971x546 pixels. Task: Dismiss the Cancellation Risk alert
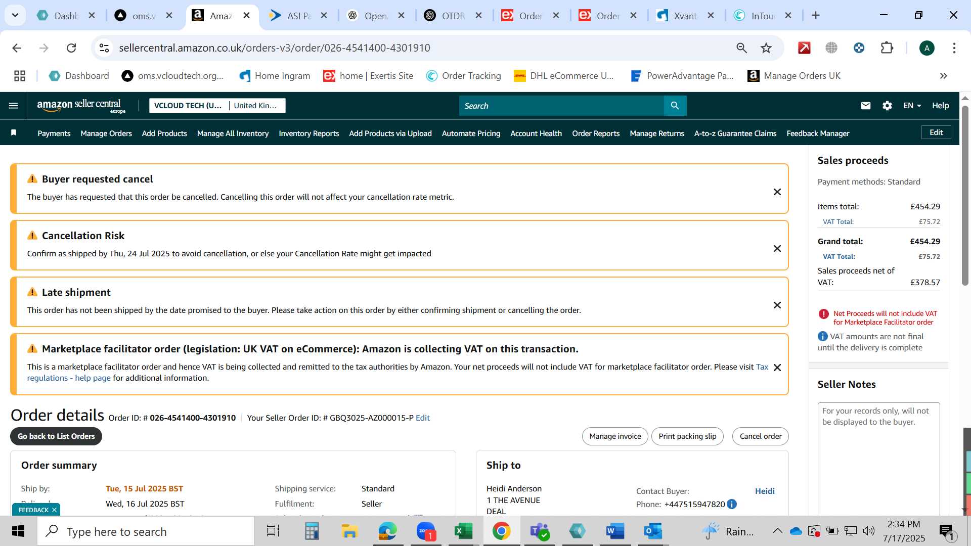pos(777,249)
